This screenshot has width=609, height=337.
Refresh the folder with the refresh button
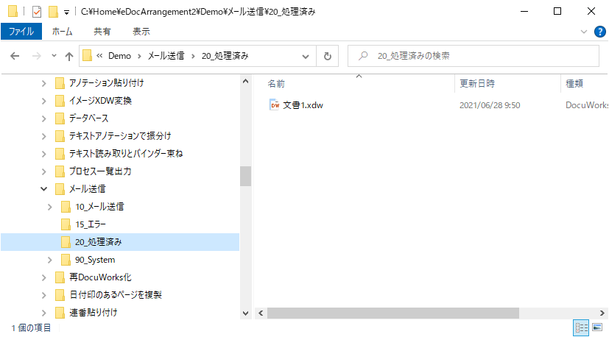click(328, 57)
